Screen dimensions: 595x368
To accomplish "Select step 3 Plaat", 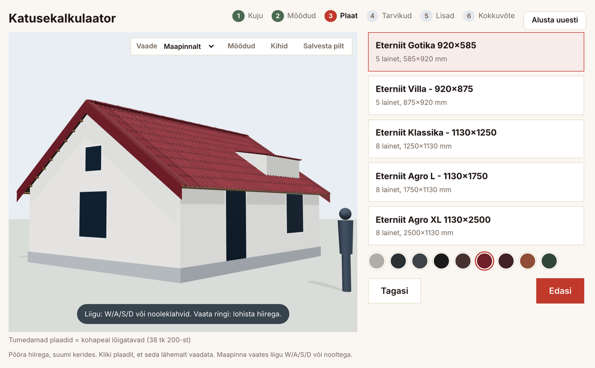I will (x=341, y=16).
